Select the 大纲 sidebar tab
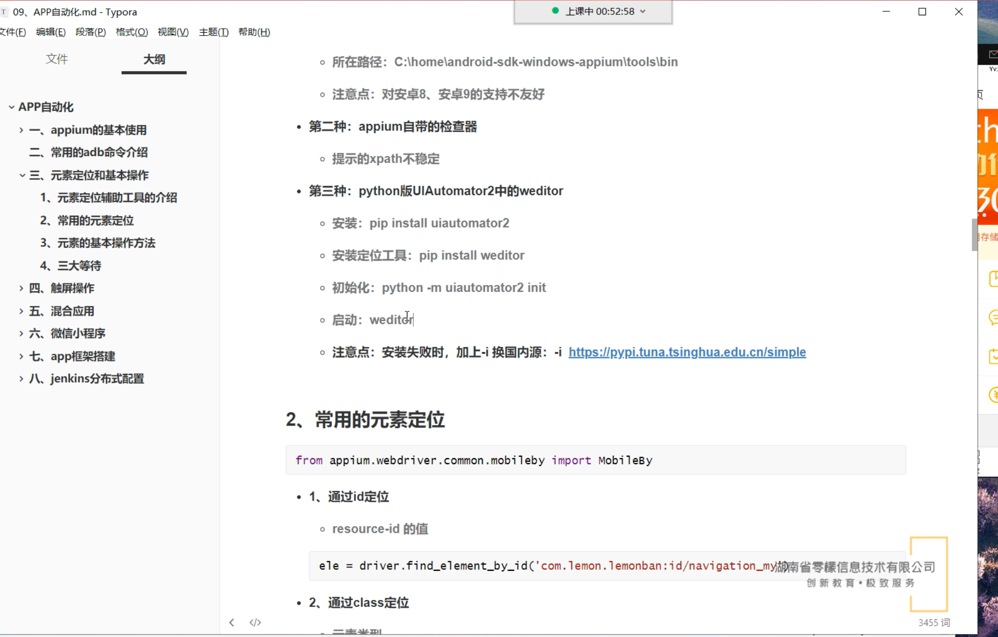This screenshot has height=637, width=998. pos(154,59)
